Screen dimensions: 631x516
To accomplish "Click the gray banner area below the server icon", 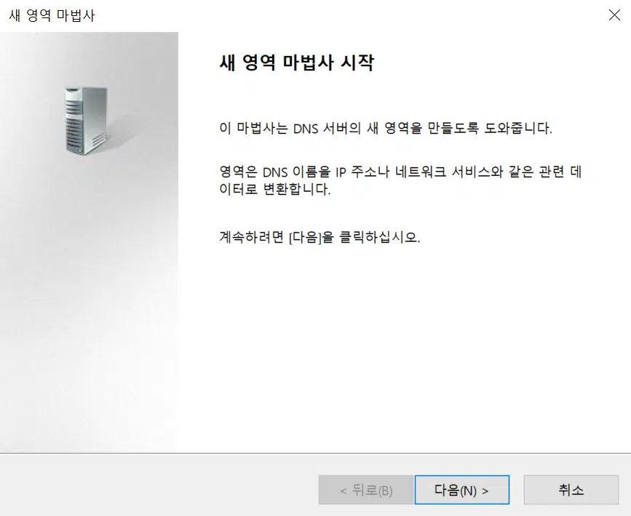I will [x=89, y=302].
